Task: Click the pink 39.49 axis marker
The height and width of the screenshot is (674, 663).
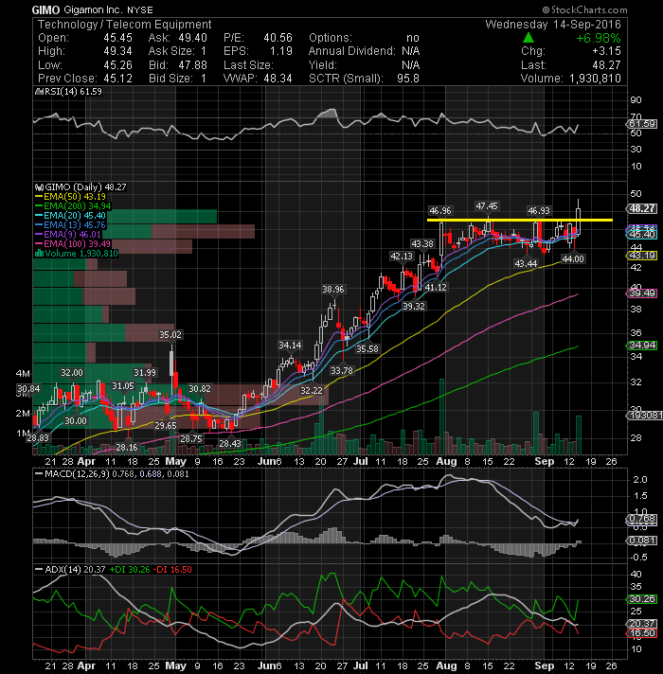Action: pyautogui.click(x=642, y=293)
